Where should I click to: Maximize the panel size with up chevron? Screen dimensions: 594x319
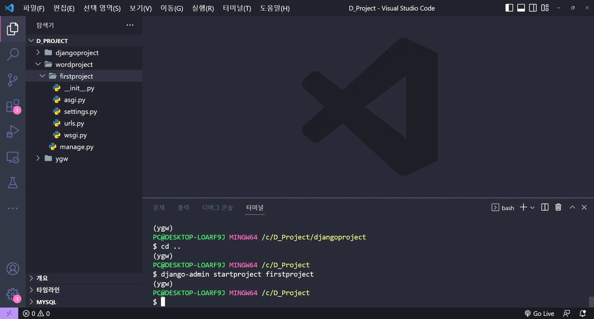click(572, 207)
